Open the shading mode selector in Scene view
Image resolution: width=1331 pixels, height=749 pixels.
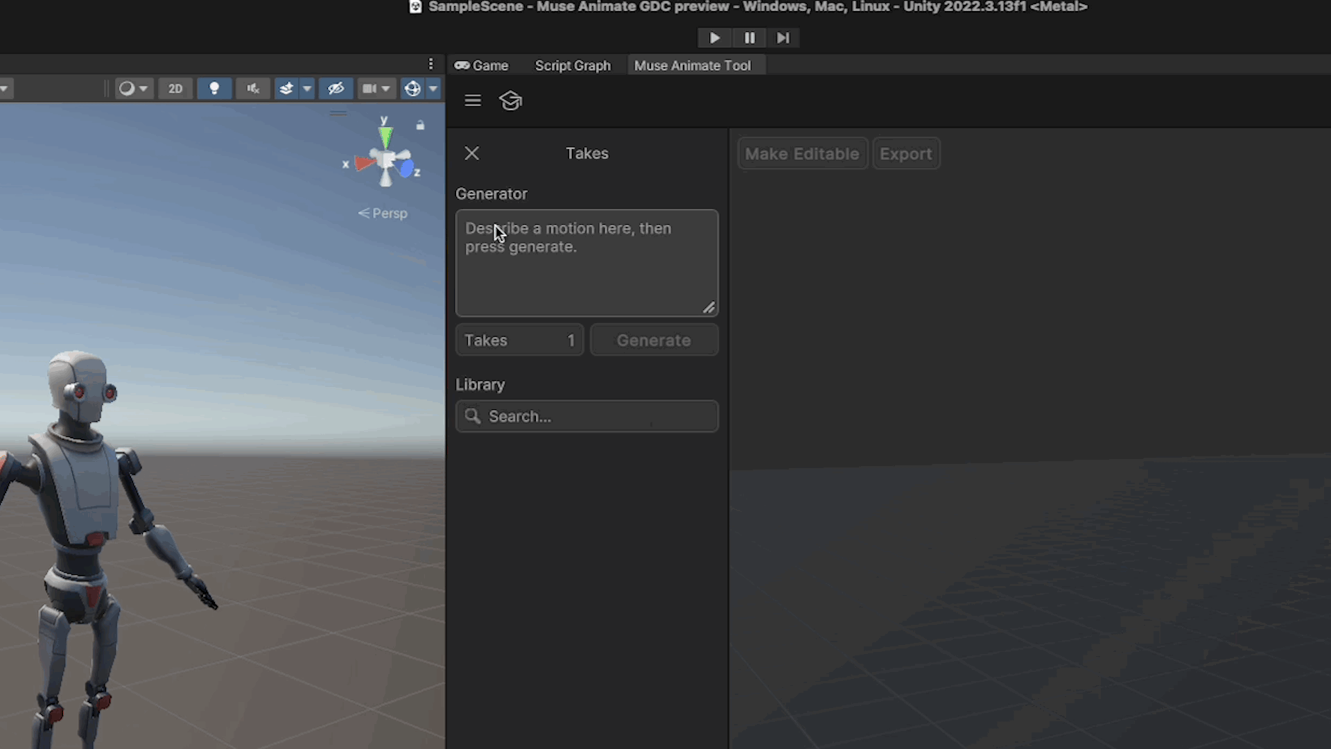(130, 88)
